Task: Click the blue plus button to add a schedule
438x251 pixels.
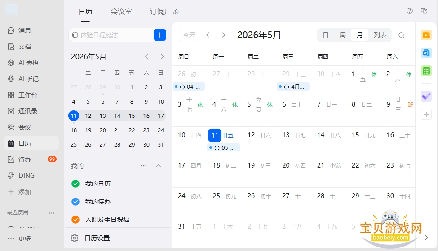Action: point(160,35)
